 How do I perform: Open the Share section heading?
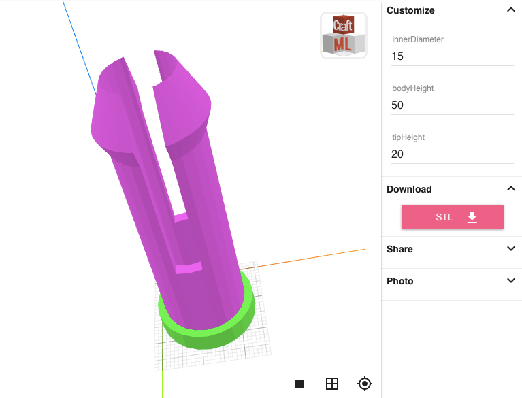click(399, 249)
